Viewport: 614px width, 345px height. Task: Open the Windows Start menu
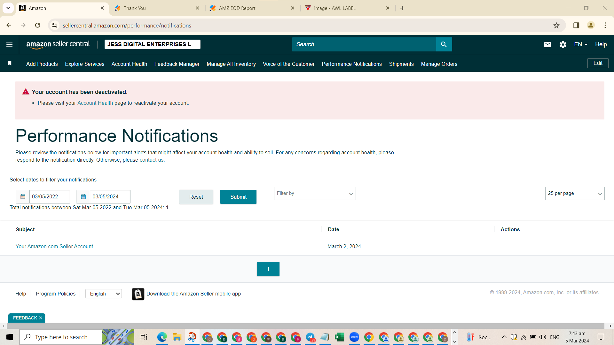(10, 337)
